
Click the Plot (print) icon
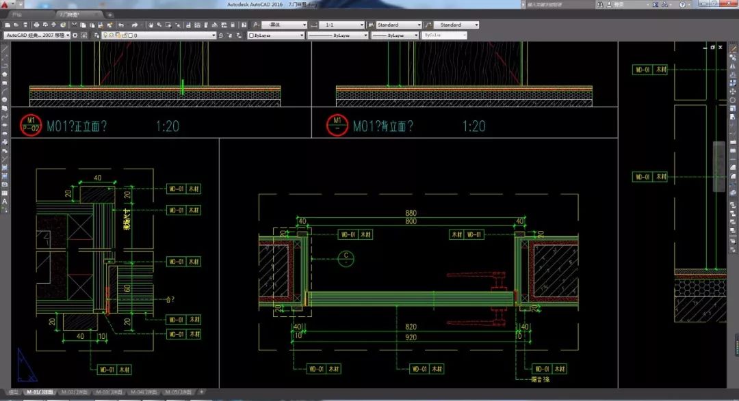pyautogui.click(x=35, y=25)
